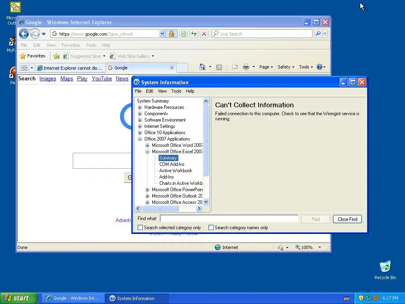Select COM Add-Ins under Excel 2007

(x=172, y=164)
